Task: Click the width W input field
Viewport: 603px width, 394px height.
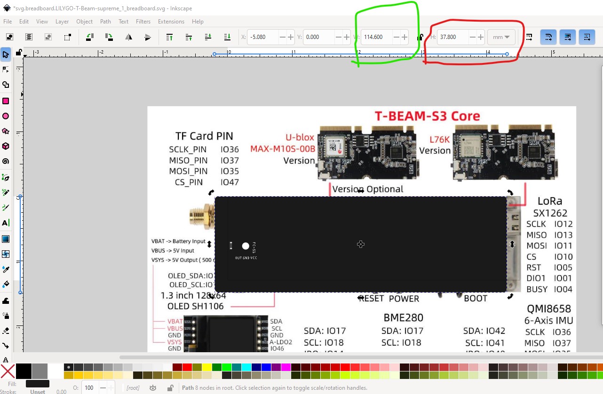Action: tap(377, 37)
